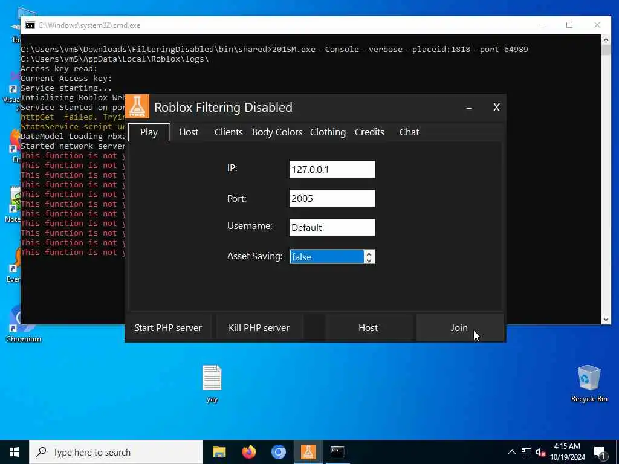619x464 pixels.
Task: Minimize the cmd.exe window
Action: 542,25
